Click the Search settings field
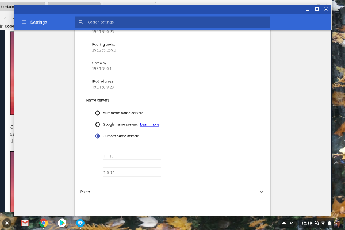 [172, 22]
